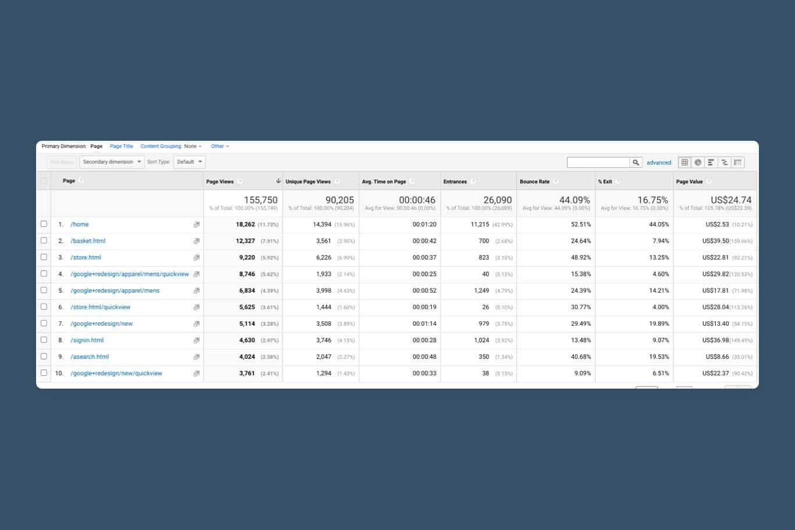Open the Comparison view
The width and height of the screenshot is (795, 530).
coord(725,162)
